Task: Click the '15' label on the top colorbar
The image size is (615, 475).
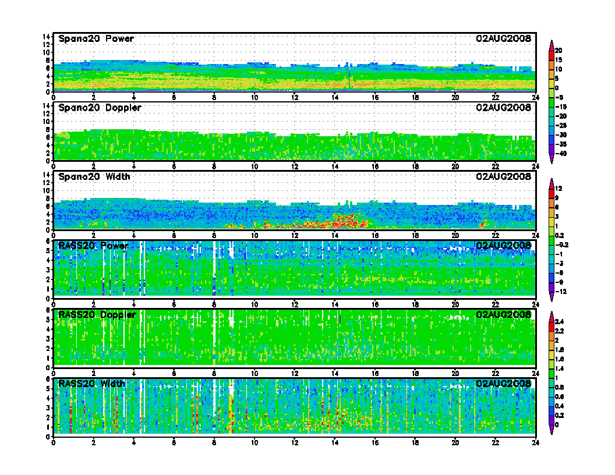Action: 559,60
